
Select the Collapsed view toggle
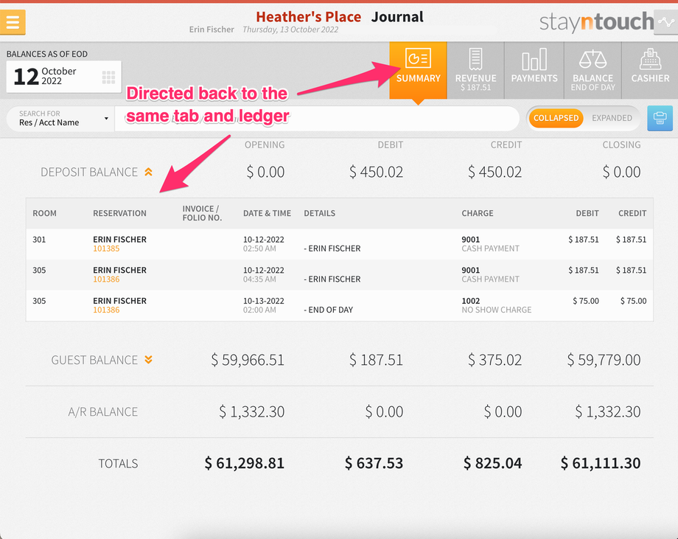556,118
